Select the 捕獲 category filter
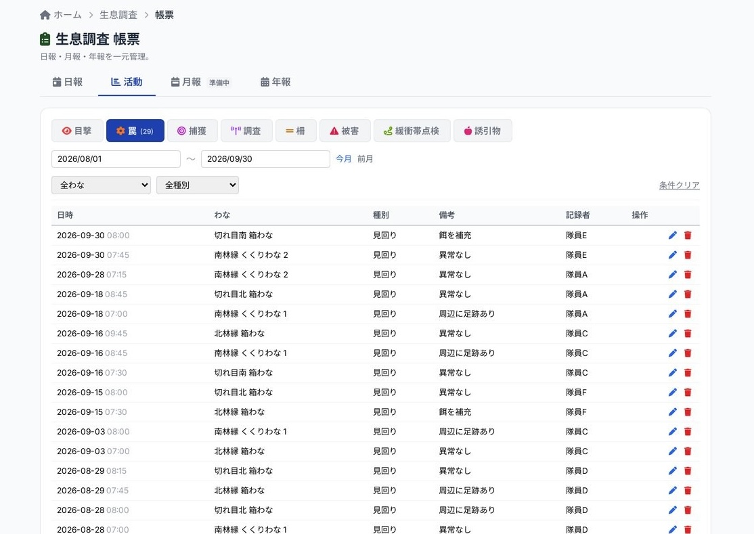 coord(192,131)
